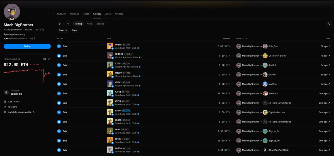
Task: Click the 922.90 ETH portfolio value
Action: pos(16,65)
